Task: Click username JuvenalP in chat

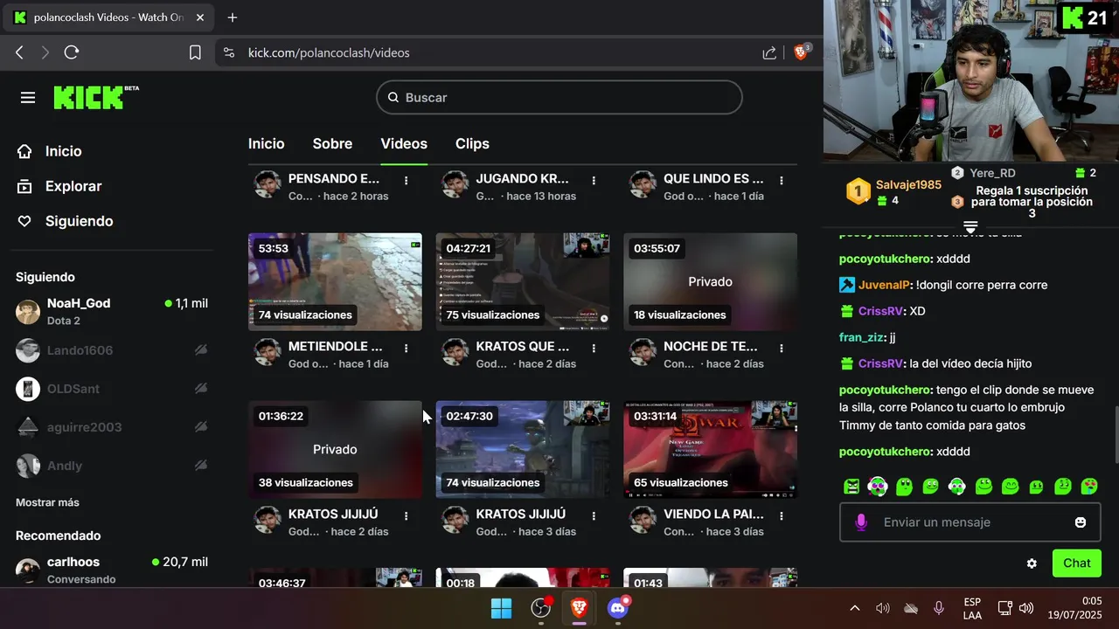Action: 885,285
